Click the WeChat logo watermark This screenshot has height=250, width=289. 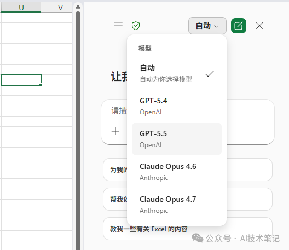198,238
